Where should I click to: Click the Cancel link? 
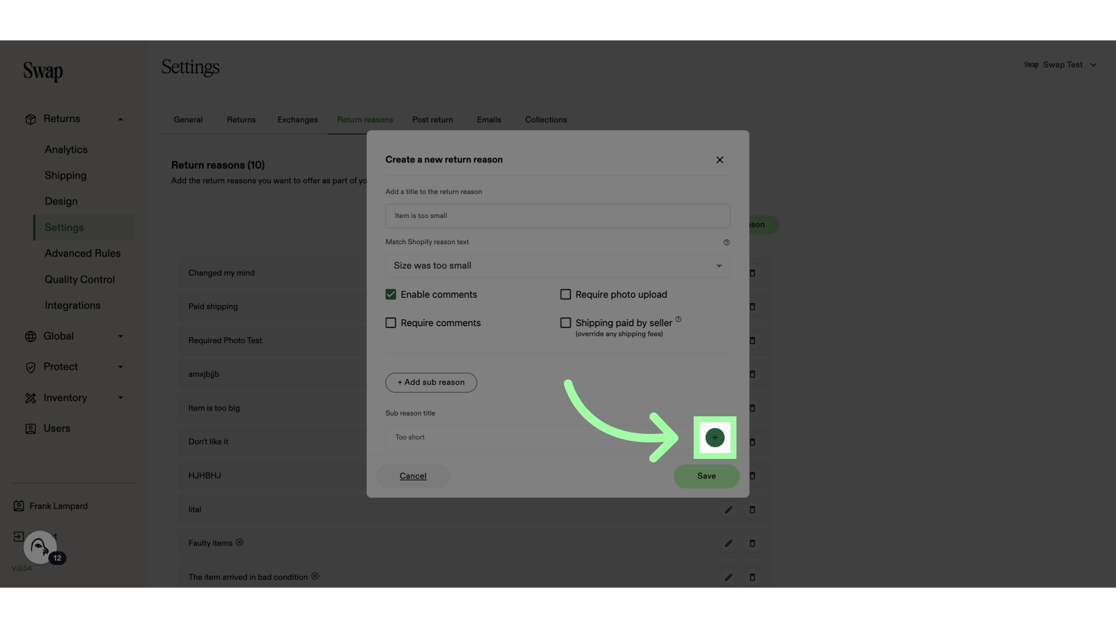tap(413, 476)
